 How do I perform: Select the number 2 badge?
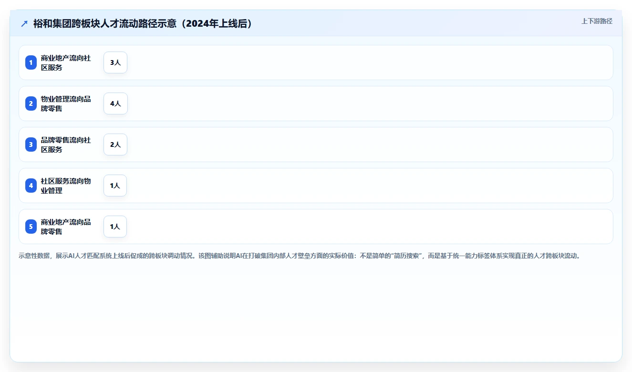31,103
